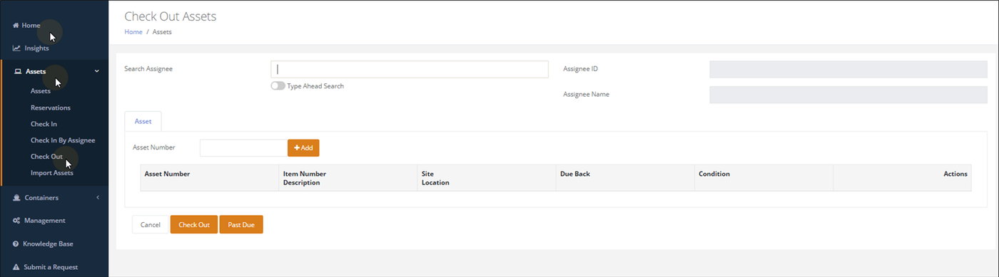
Task: Click the Management gears icon
Action: [16, 221]
